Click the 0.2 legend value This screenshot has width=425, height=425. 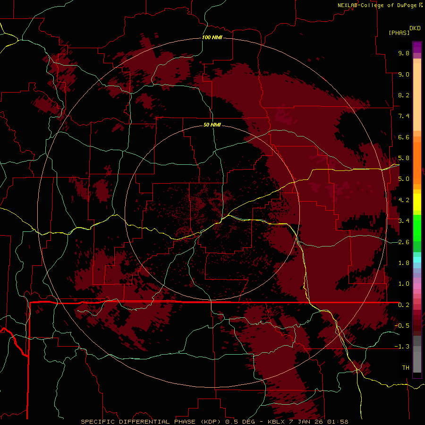[x=404, y=305]
